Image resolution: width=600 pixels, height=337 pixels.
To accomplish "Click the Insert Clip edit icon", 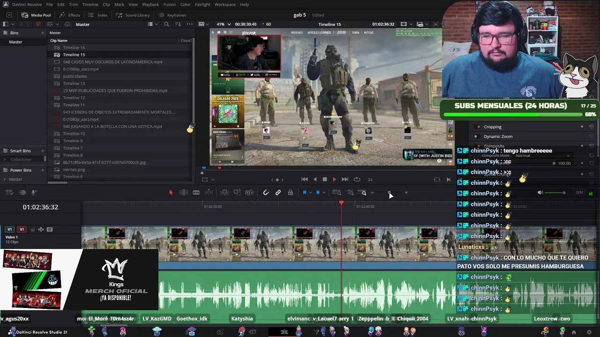I will coord(225,192).
